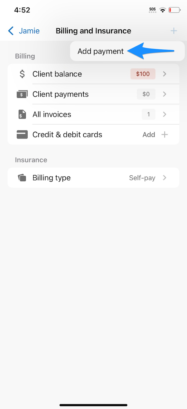Image resolution: width=187 pixels, height=409 pixels.
Task: Open All invoices disclosure chevron
Action: [x=165, y=114]
